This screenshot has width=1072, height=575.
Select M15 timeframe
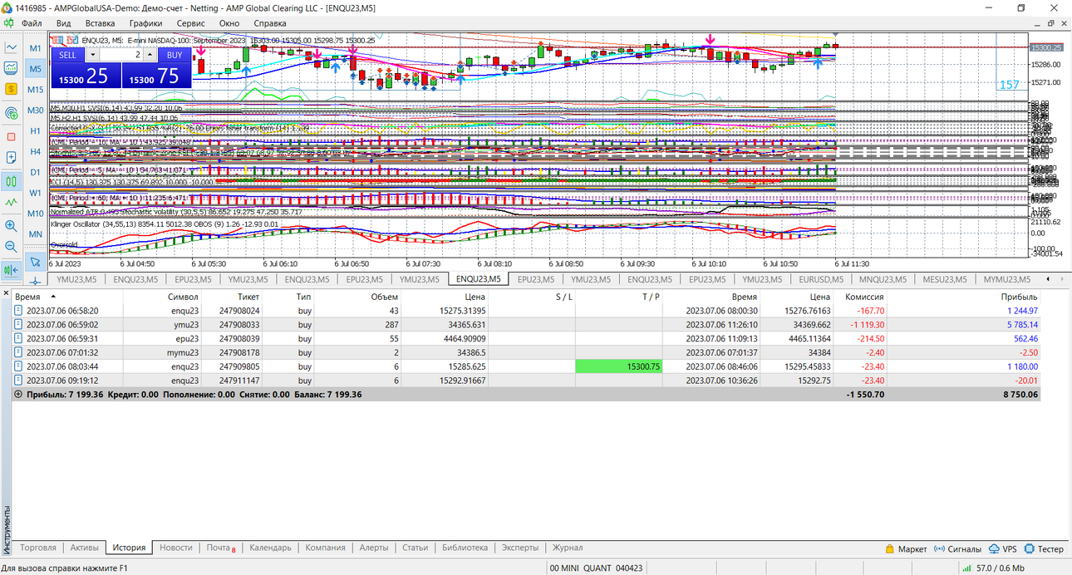pyautogui.click(x=36, y=90)
